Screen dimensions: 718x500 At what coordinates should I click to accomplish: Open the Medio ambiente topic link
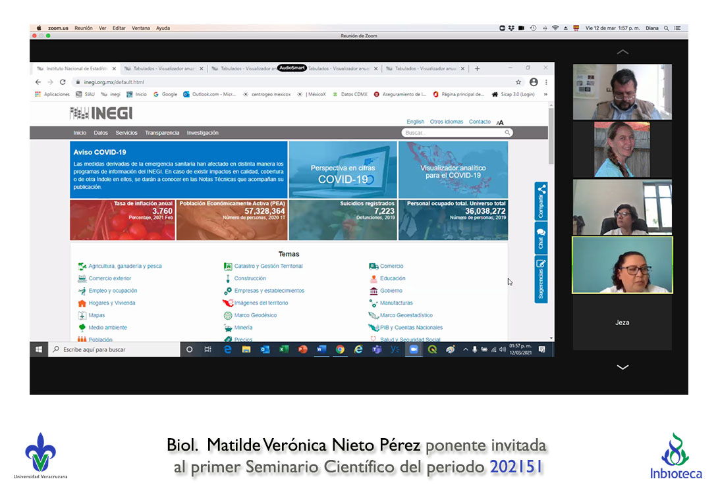107,328
